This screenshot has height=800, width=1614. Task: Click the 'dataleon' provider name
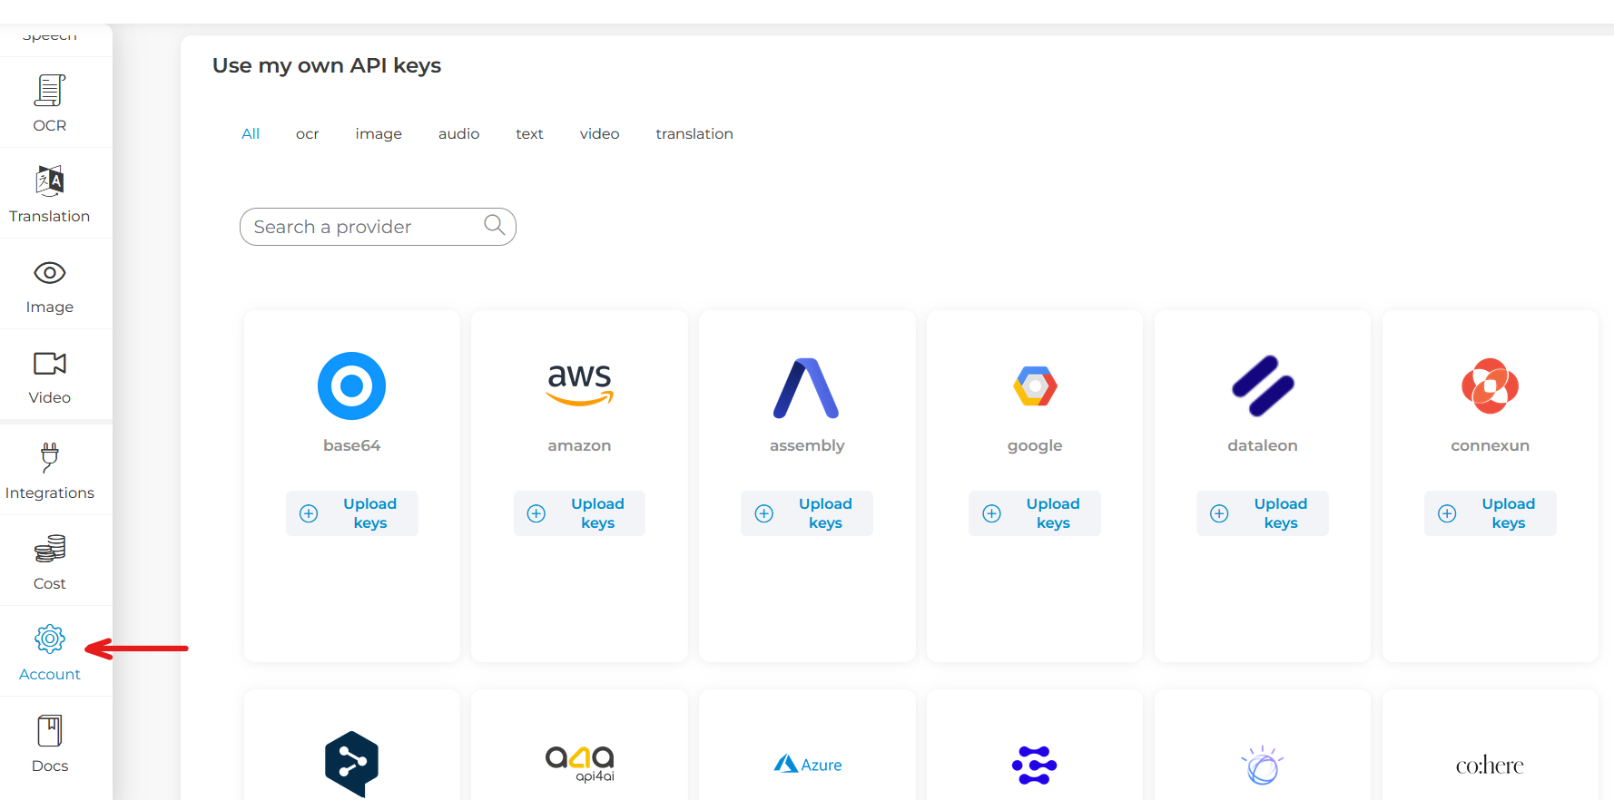tap(1263, 445)
